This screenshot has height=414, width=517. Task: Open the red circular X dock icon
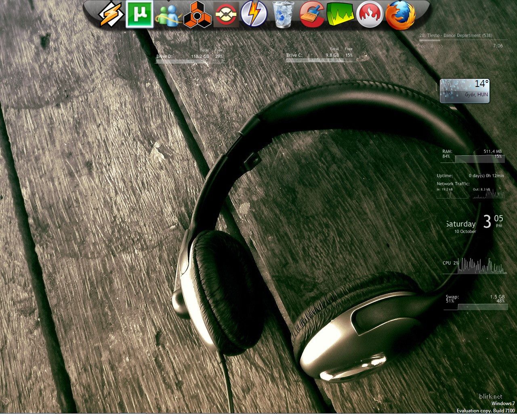[226, 15]
